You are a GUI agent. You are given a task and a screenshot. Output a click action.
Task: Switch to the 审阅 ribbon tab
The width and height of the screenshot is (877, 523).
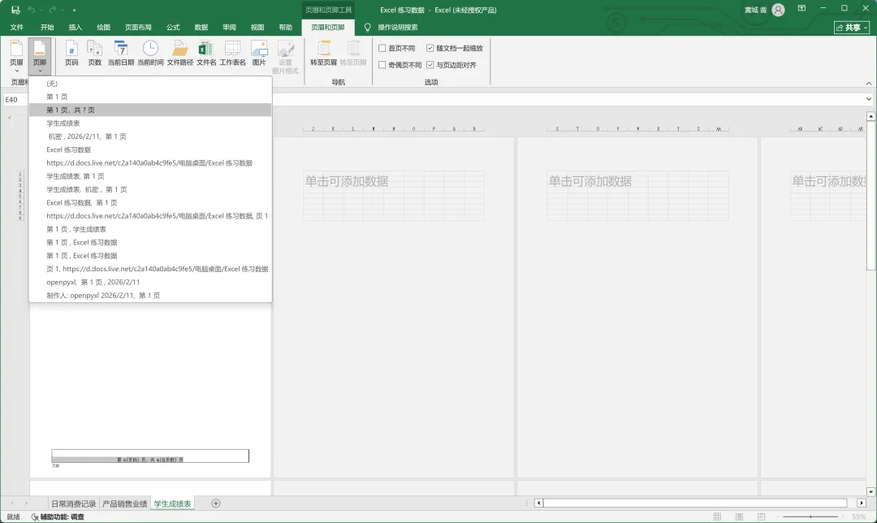point(229,27)
